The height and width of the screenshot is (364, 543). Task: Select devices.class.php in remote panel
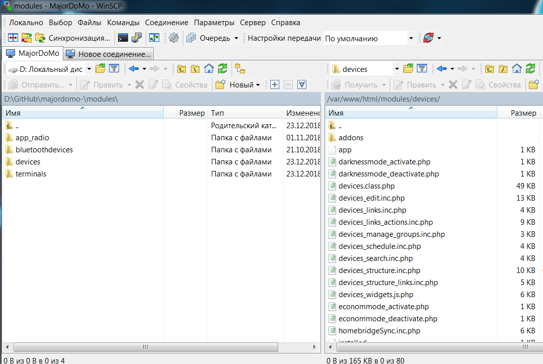366,186
